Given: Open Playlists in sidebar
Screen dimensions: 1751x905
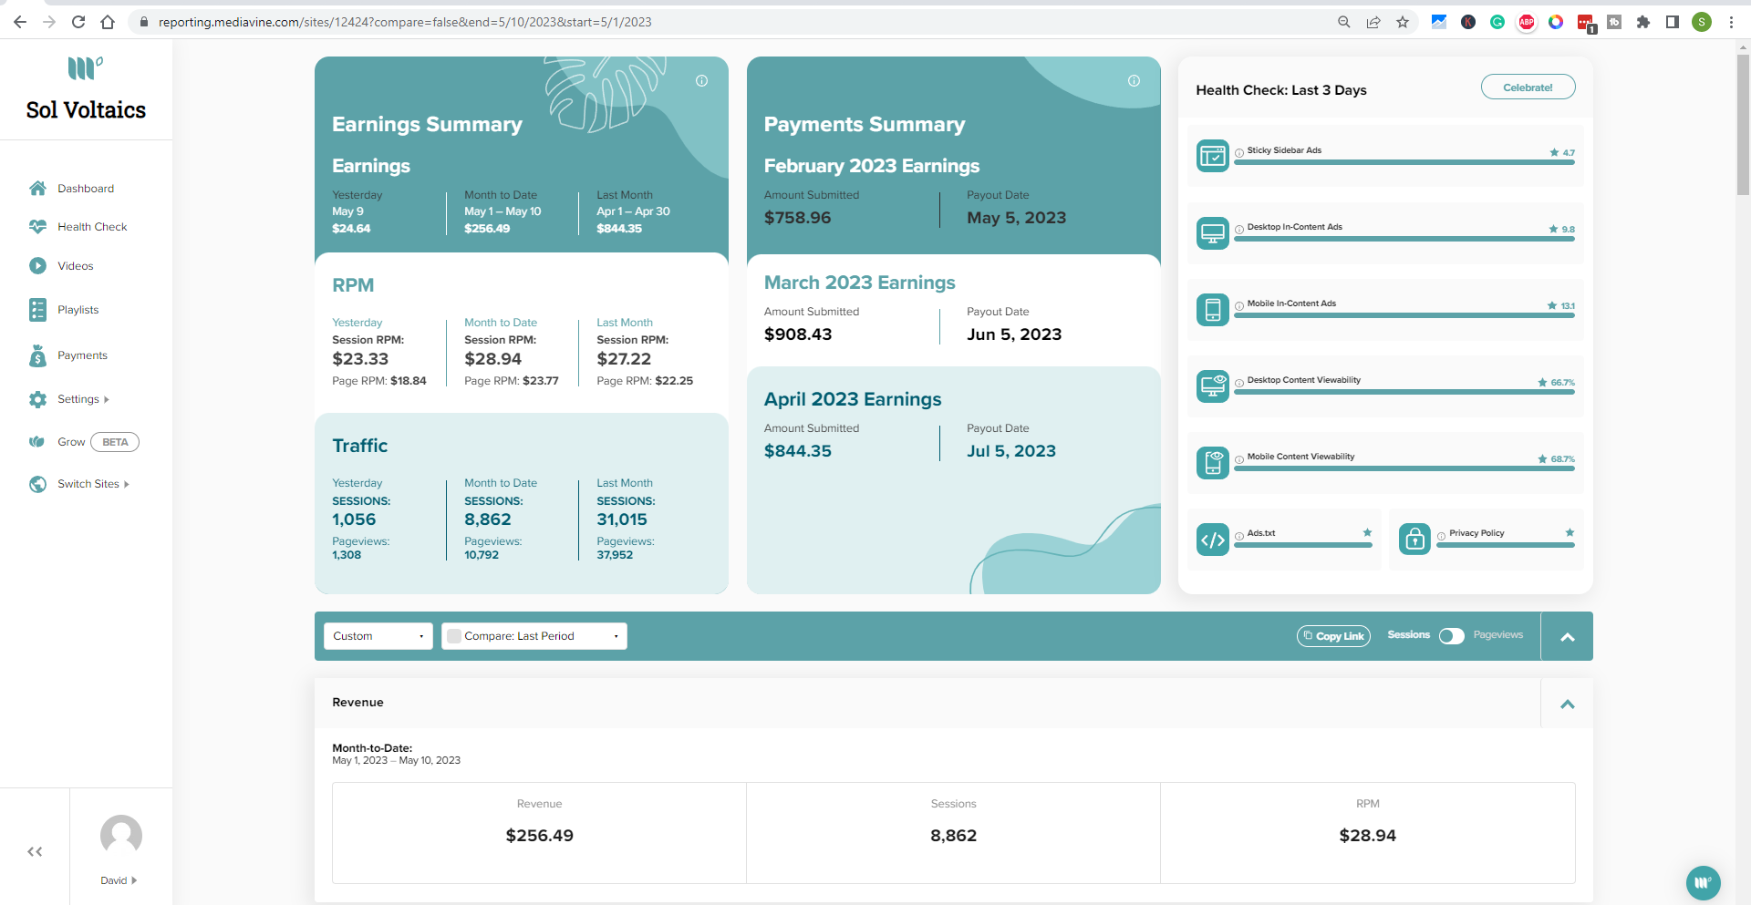Looking at the screenshot, I should click(x=78, y=310).
